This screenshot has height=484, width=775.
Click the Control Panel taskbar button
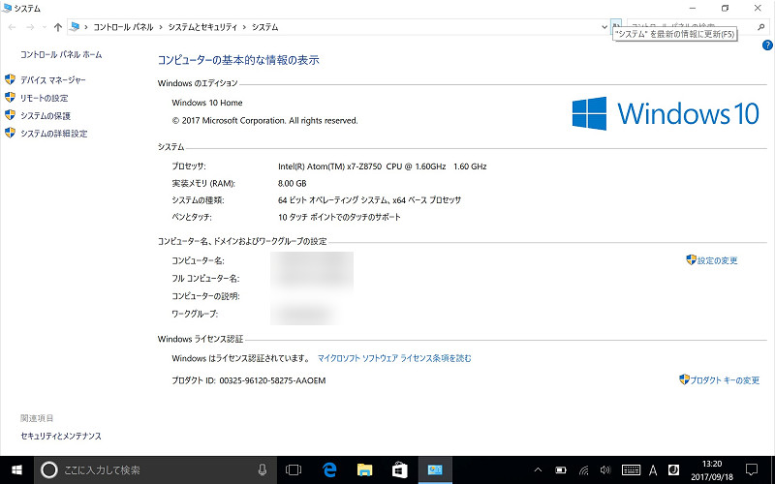pos(435,469)
